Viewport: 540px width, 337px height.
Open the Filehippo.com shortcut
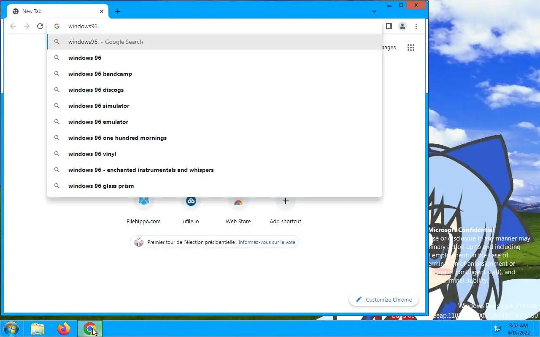144,211
